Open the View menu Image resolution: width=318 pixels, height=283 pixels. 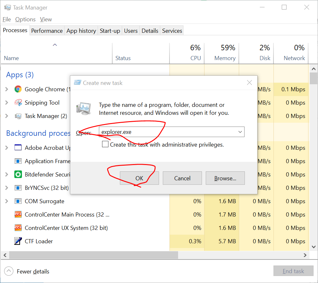coord(46,19)
